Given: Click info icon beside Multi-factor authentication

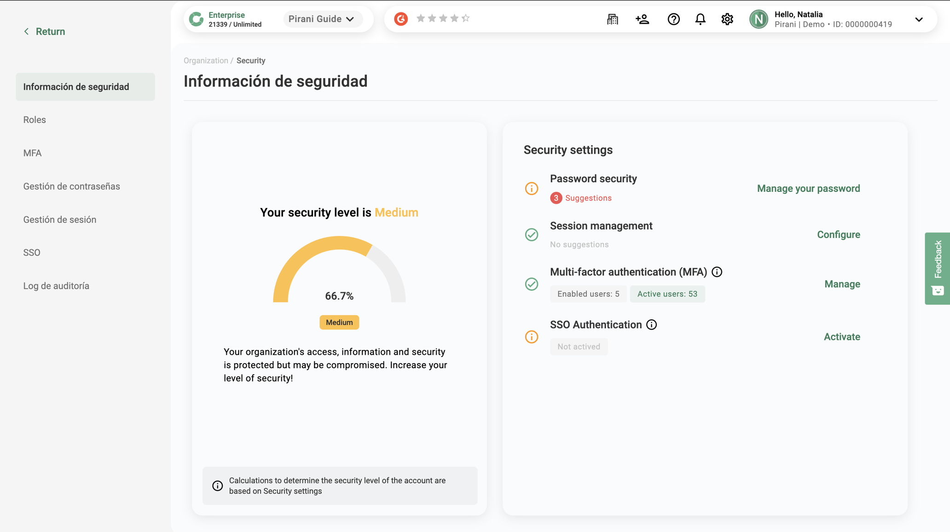Looking at the screenshot, I should coord(717,272).
